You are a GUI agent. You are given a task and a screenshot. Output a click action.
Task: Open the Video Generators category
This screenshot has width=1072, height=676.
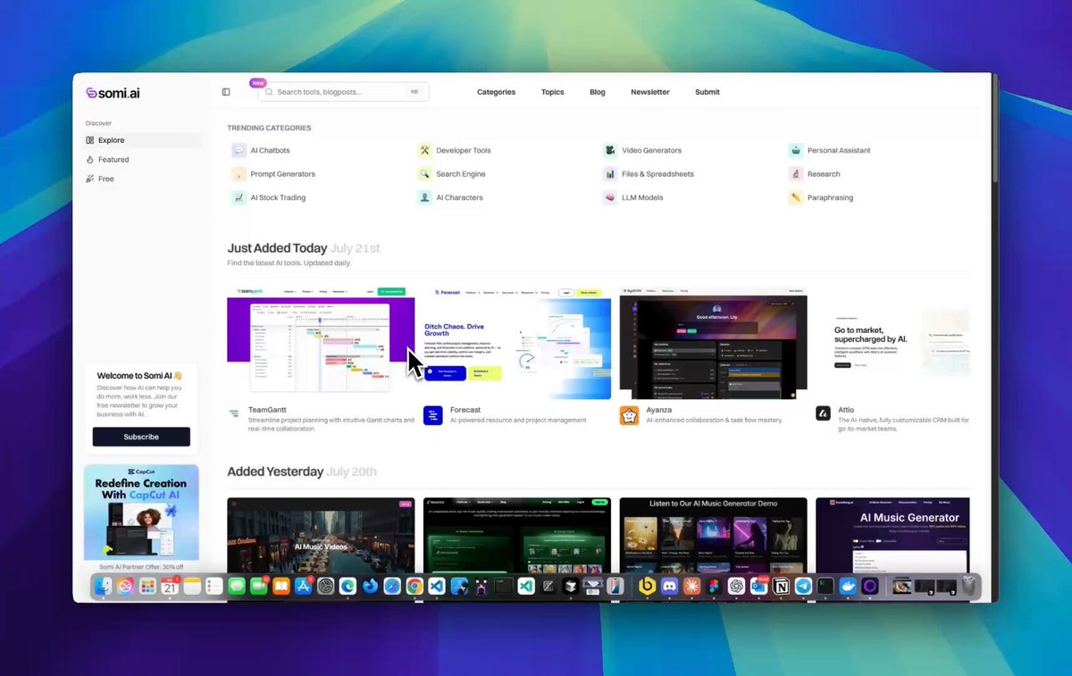[641, 151]
